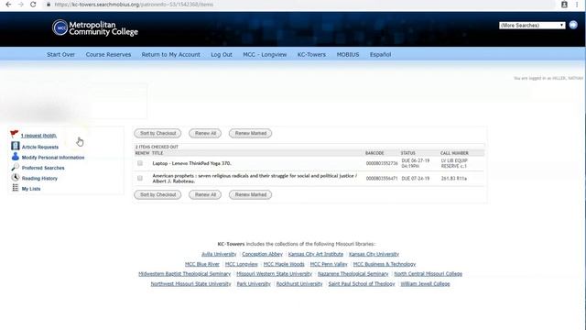
Task: Tick the renew checkbox for the Lenovo laptop
Action: 140,163
